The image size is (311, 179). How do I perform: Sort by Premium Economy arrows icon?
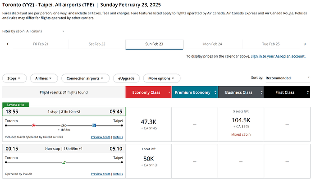click(x=215, y=92)
